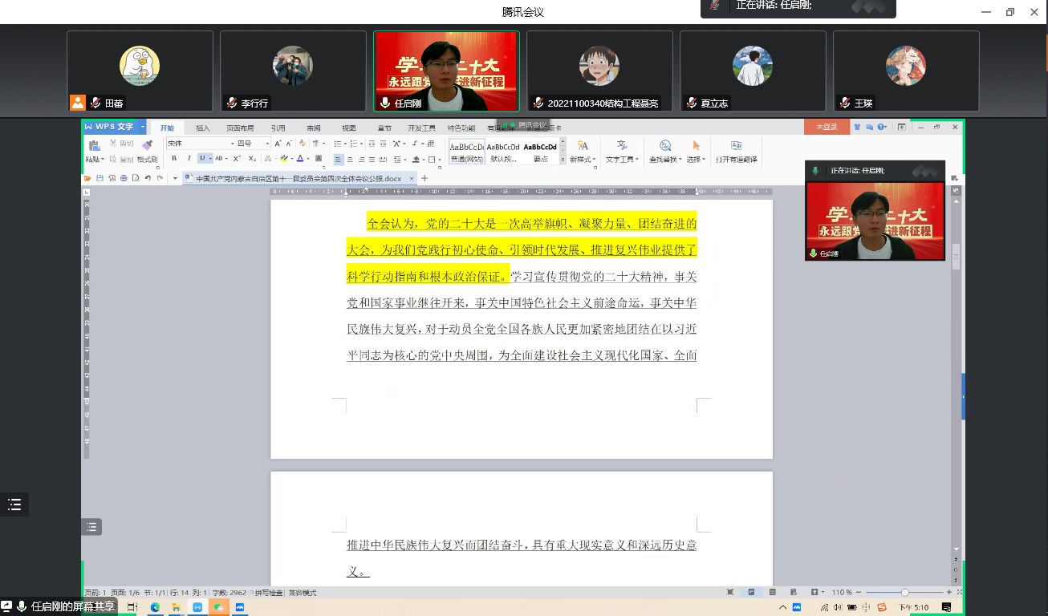Switch to the 插入 (Insert) ribbon tab

tap(203, 128)
